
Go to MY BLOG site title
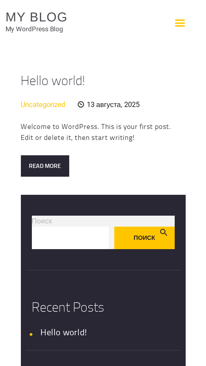36,17
